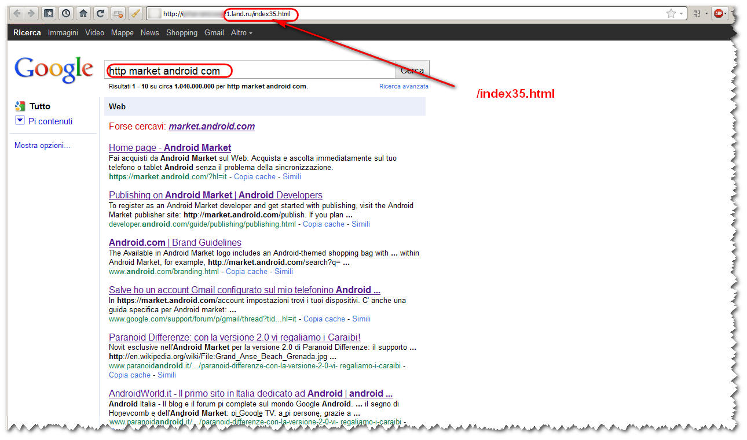This screenshot has width=747, height=440.
Task: Open Simili for www.android.com/branding result
Action: click(284, 272)
